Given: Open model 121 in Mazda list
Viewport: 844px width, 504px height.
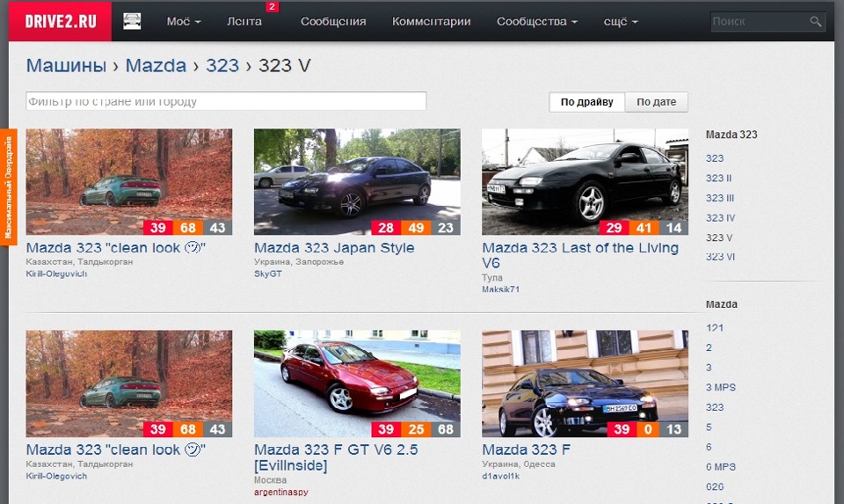Looking at the screenshot, I should pyautogui.click(x=715, y=328).
